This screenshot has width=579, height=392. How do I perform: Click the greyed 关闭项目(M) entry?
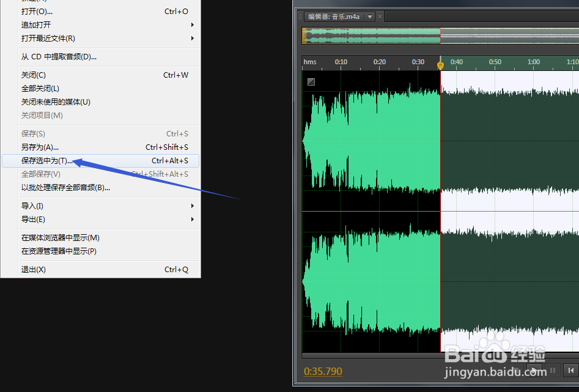[101, 115]
